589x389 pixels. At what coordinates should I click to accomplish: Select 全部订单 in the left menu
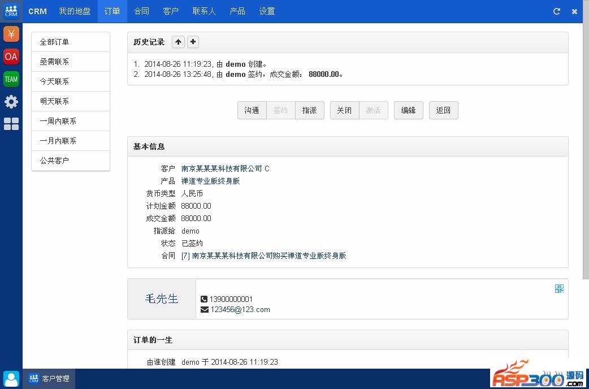[71, 42]
